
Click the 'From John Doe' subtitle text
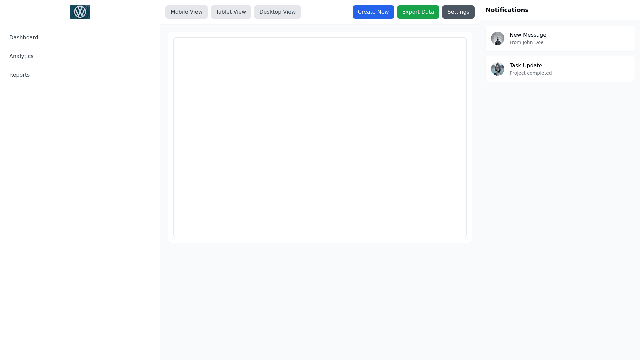[x=526, y=43]
